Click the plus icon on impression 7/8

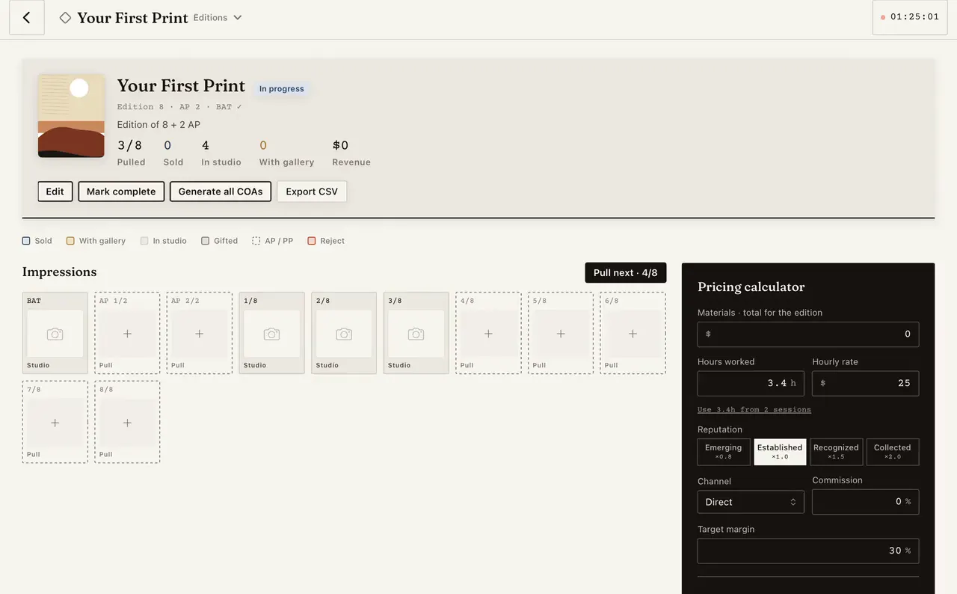point(55,423)
